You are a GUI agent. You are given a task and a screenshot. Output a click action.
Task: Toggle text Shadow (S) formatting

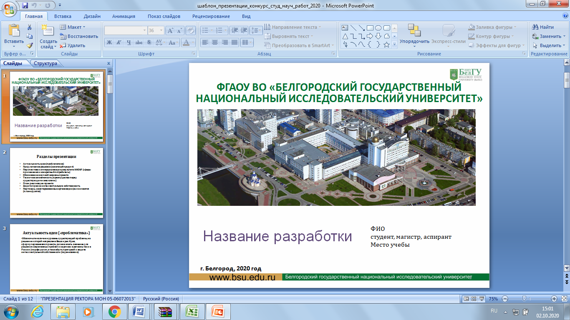(x=149, y=42)
